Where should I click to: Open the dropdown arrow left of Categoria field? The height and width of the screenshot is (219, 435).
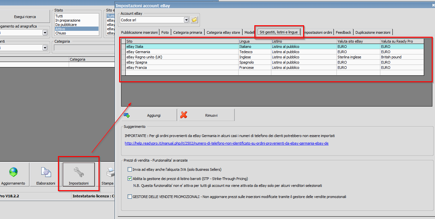(45, 48)
